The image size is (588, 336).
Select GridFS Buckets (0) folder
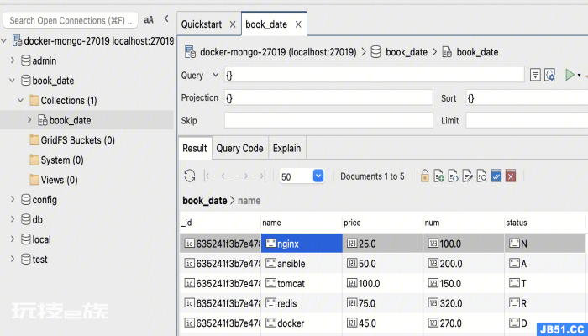click(72, 140)
